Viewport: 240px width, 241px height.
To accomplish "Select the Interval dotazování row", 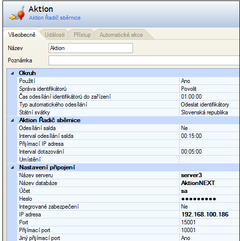I will click(128, 152).
